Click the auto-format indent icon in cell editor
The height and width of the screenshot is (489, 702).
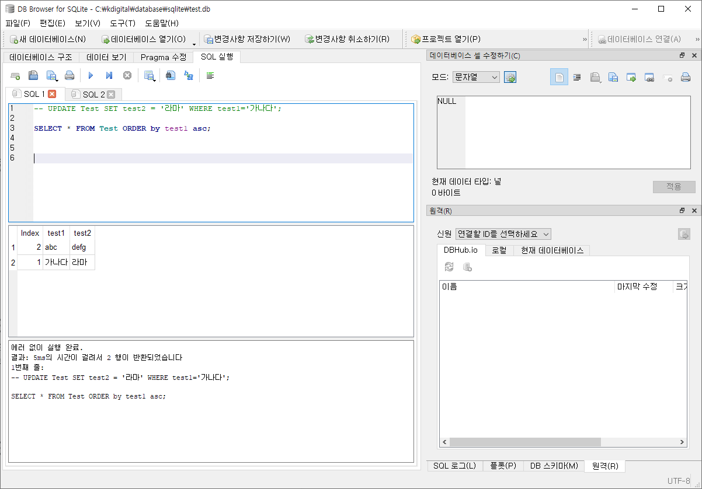coord(577,77)
